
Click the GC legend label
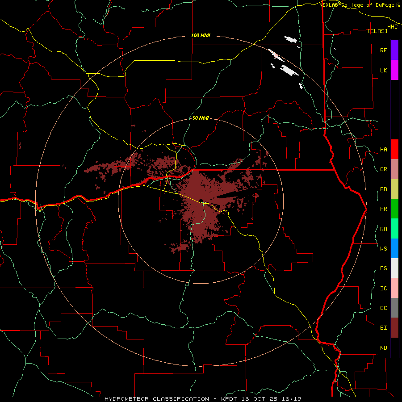click(x=383, y=308)
